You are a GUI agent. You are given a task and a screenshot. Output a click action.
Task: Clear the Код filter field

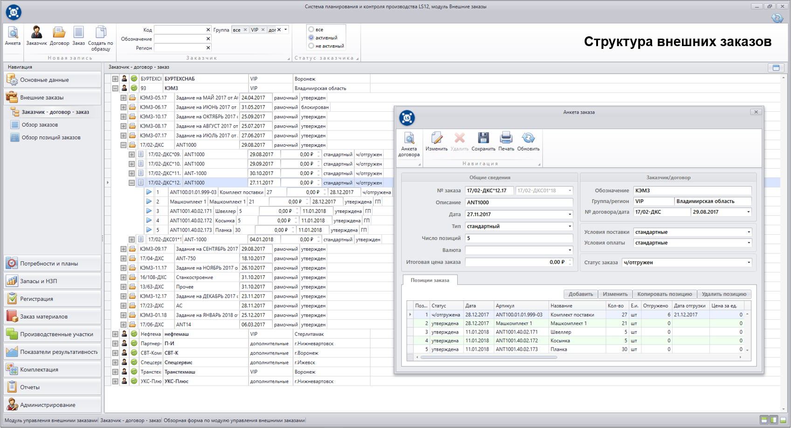208,29
